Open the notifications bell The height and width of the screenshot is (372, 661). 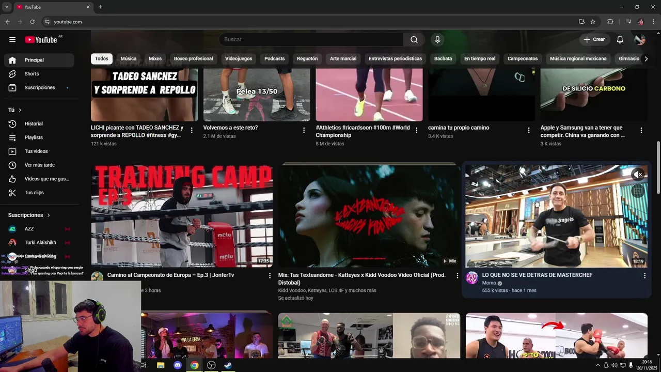click(x=620, y=40)
